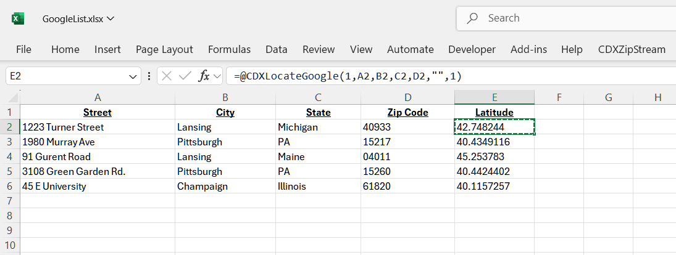Select zip code cell 40933
Image resolution: width=676 pixels, height=255 pixels.
(407, 127)
